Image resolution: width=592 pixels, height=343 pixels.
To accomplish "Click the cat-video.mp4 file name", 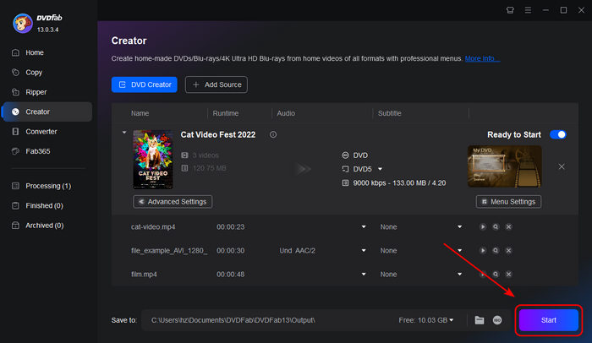I will (153, 226).
